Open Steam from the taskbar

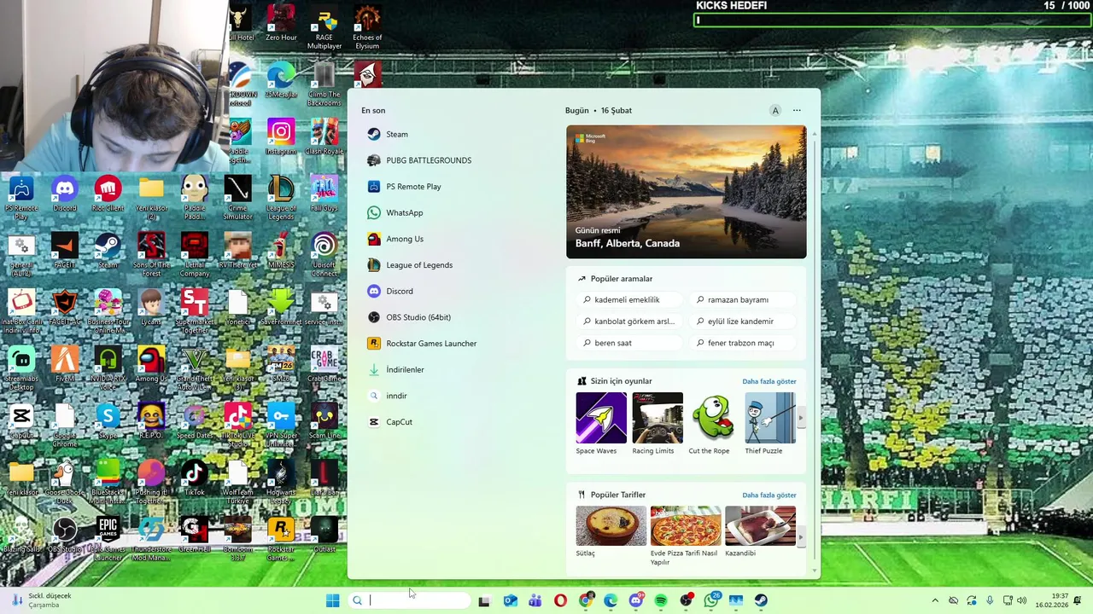[x=761, y=600]
